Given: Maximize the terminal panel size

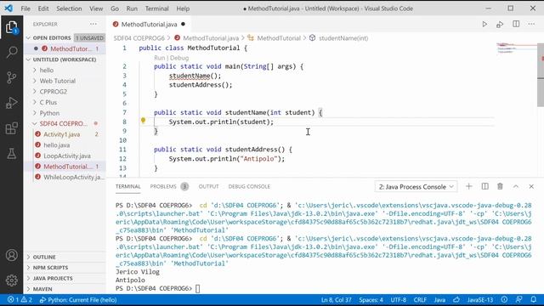Looking at the screenshot, I should [516, 186].
